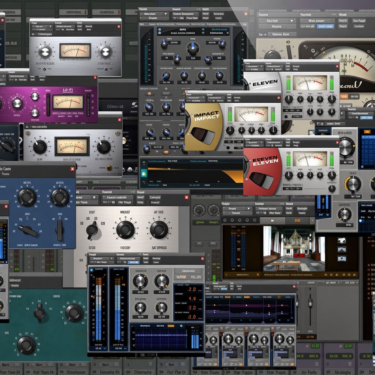The height and width of the screenshot is (375, 375).
Task: Click blue highlighted button in EQ window header
Action: click(x=224, y=289)
